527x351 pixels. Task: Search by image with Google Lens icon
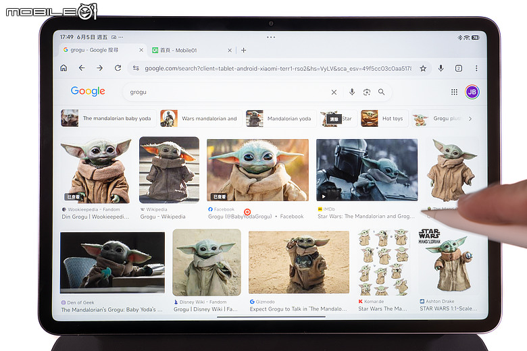[x=367, y=92]
